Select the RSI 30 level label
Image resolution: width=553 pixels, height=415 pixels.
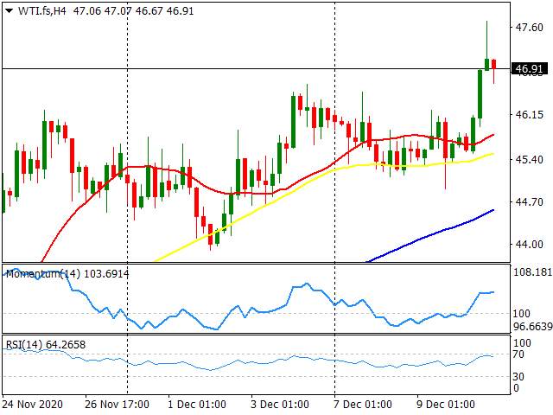pyautogui.click(x=518, y=377)
